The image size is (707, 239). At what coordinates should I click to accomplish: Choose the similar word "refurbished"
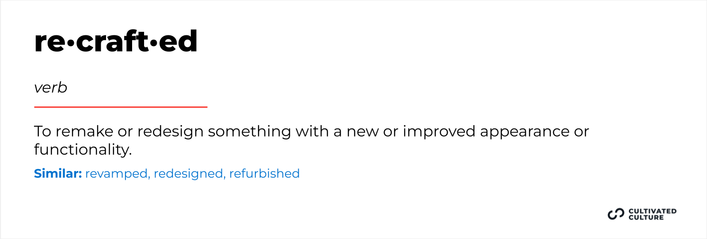[x=264, y=174]
